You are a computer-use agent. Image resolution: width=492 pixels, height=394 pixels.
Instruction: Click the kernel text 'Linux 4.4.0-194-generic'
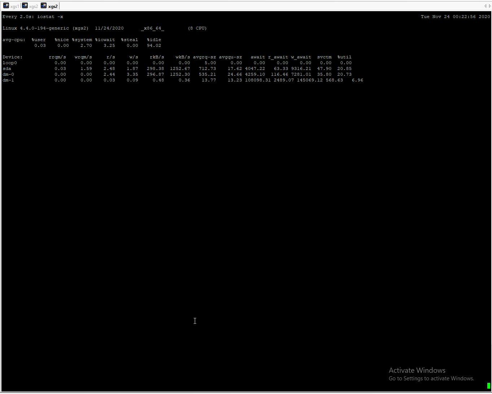point(36,28)
